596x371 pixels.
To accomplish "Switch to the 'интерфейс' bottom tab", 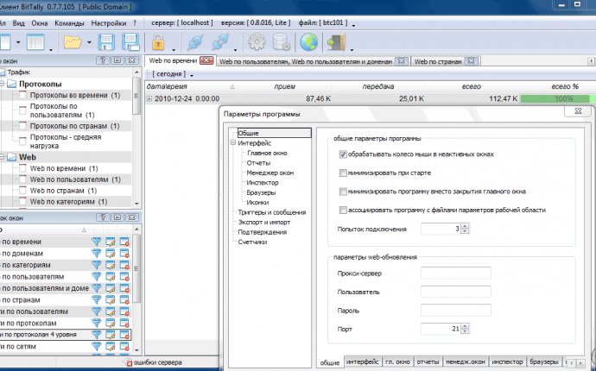I will pos(362,362).
